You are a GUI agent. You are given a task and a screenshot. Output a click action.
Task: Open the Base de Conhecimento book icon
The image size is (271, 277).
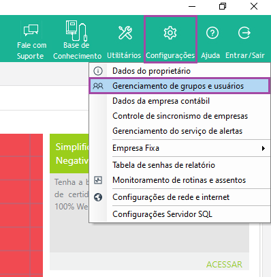click(x=76, y=31)
